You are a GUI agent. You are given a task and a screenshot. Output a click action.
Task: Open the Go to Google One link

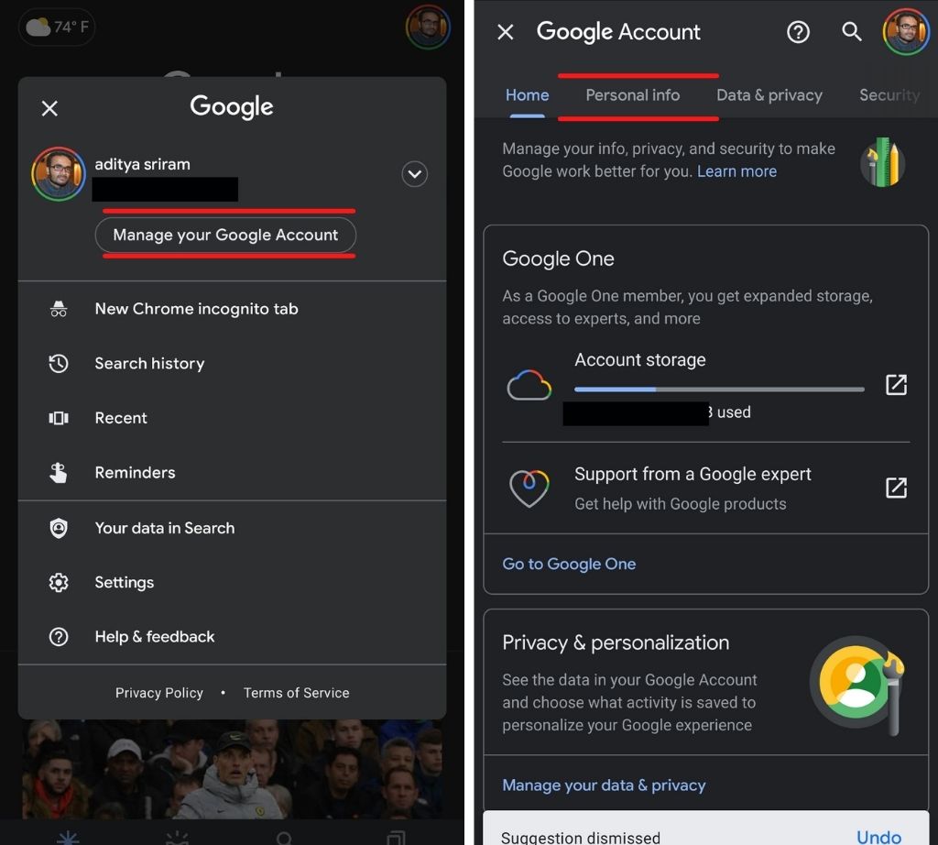(x=569, y=565)
